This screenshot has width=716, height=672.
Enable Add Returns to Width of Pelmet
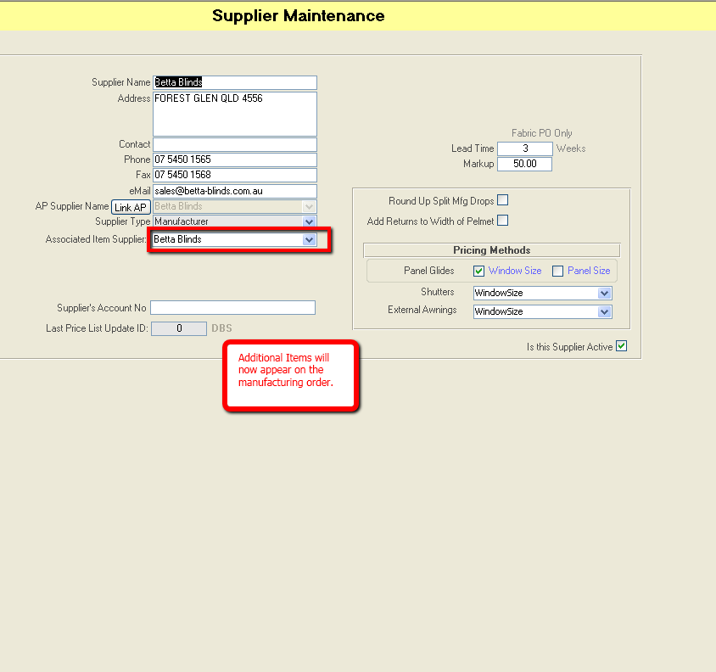coord(502,220)
